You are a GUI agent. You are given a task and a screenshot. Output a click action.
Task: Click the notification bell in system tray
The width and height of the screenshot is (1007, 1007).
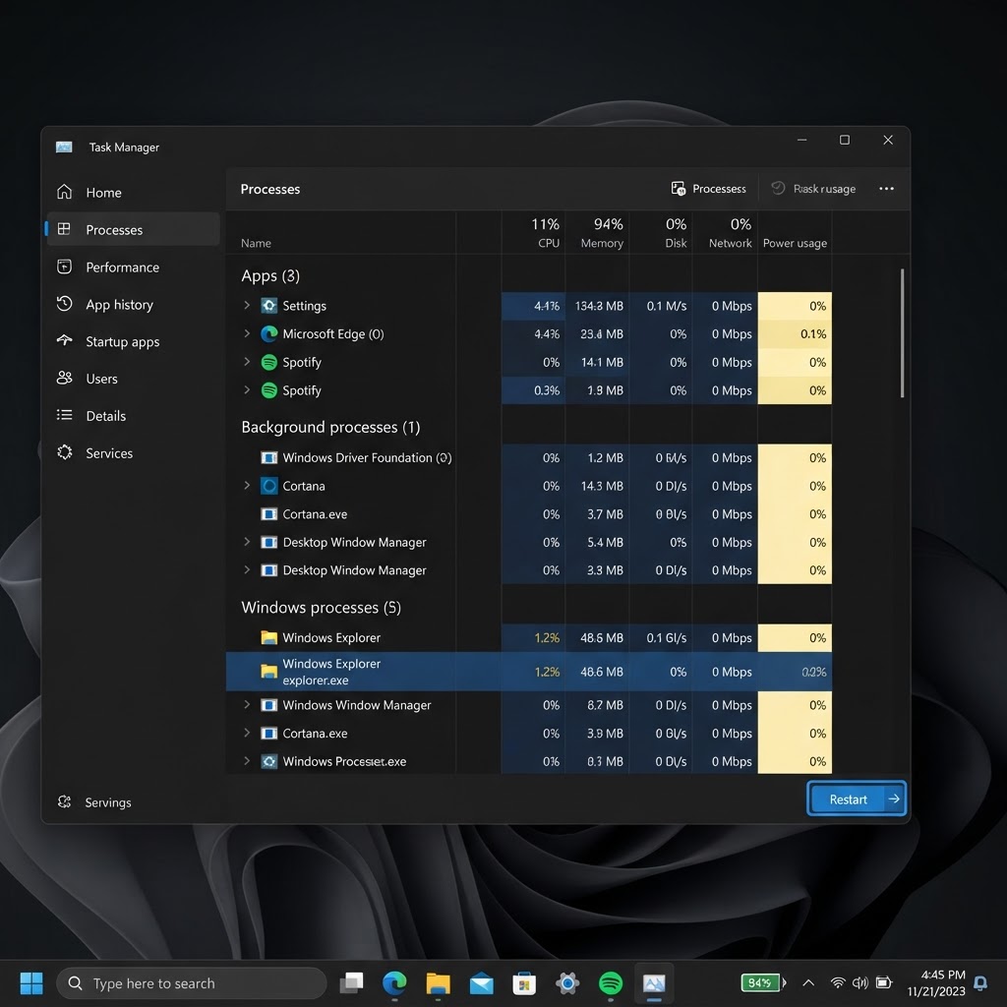[x=980, y=982]
